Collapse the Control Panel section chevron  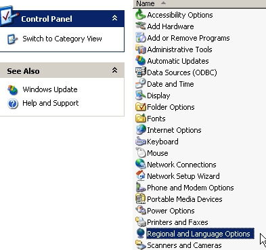click(115, 18)
